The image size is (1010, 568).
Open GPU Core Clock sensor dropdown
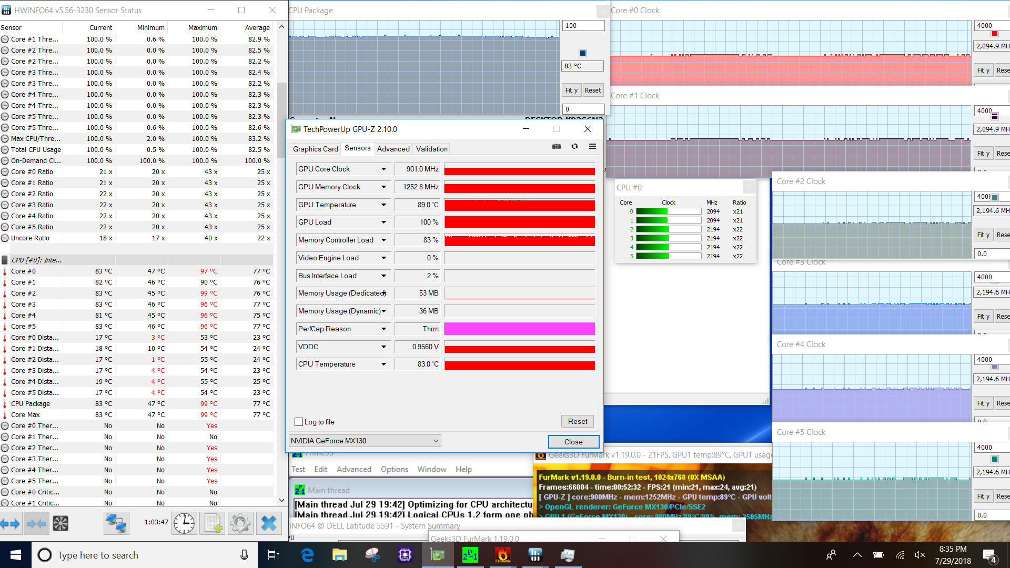(x=383, y=169)
